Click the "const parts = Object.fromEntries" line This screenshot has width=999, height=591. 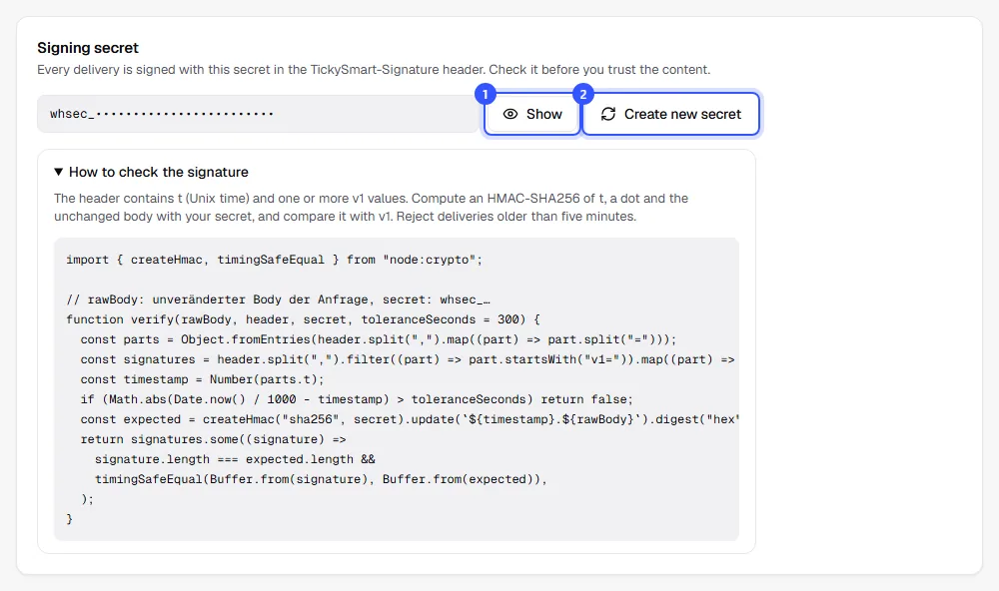coord(379,339)
